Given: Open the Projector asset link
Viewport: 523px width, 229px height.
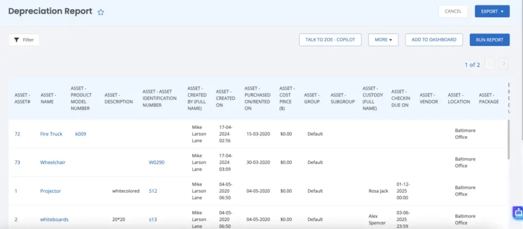Looking at the screenshot, I should click(51, 191).
